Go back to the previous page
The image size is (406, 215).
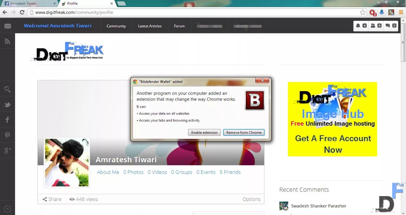(x=5, y=12)
